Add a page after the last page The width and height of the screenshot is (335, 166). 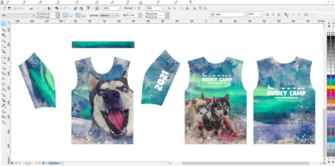(44, 163)
